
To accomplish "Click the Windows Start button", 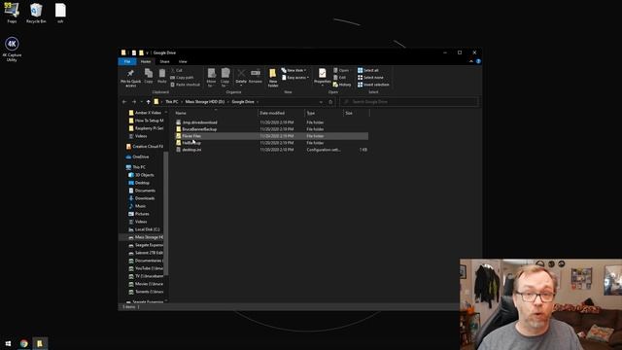I will 8,343.
